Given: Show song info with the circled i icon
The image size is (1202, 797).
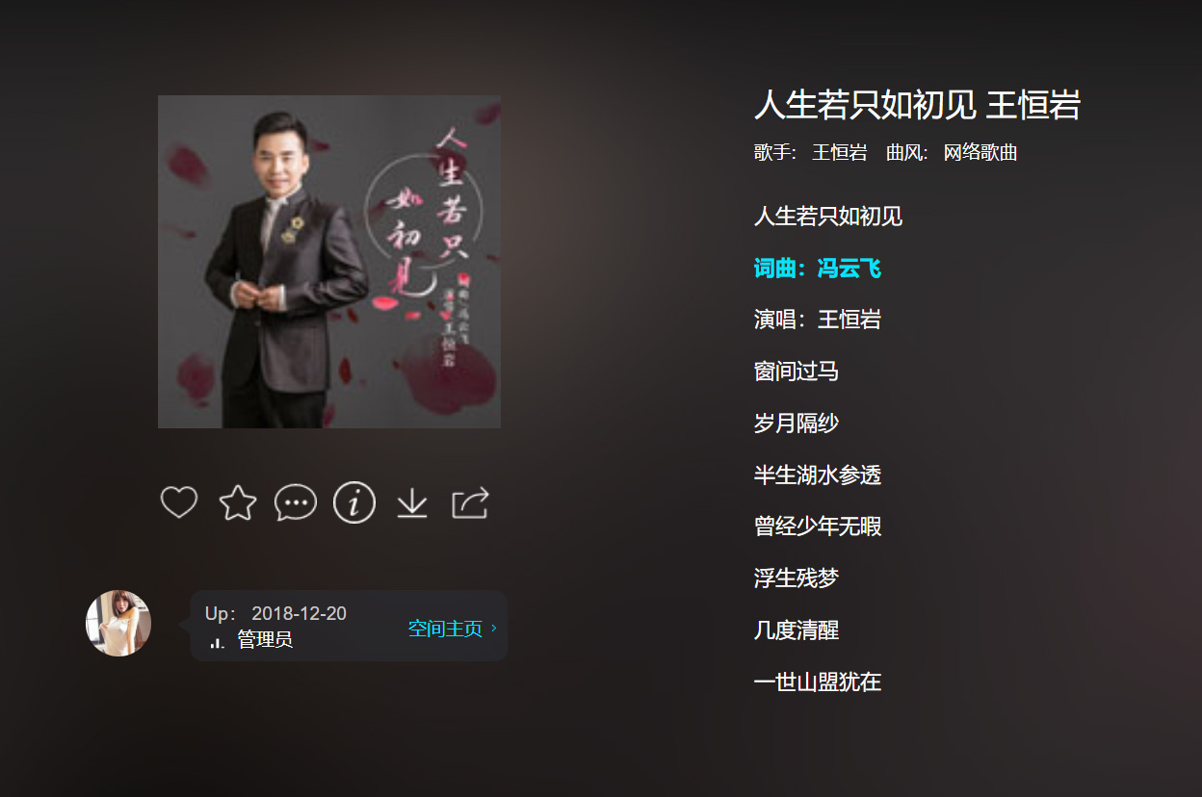Looking at the screenshot, I should tap(354, 502).
